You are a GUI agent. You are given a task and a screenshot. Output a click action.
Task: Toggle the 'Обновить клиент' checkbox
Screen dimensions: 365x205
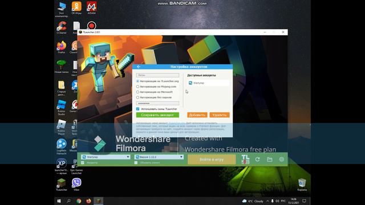136,163
